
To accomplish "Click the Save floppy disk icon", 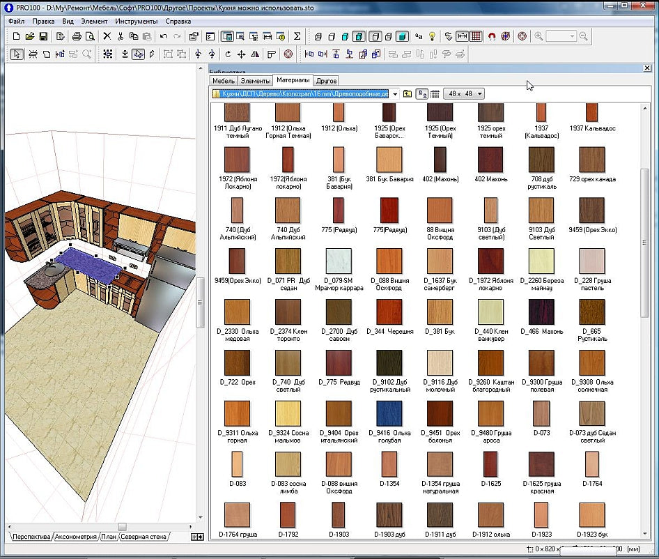I will coord(43,37).
